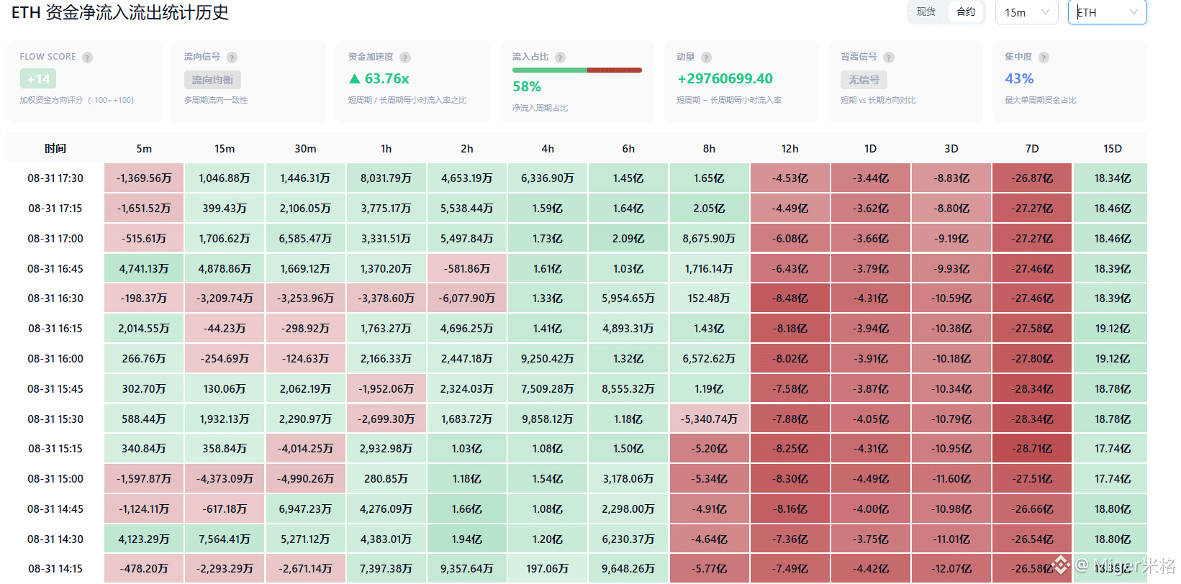Click cell -4,373.09万 in 15m column
The width and height of the screenshot is (1181, 584).
click(x=225, y=478)
